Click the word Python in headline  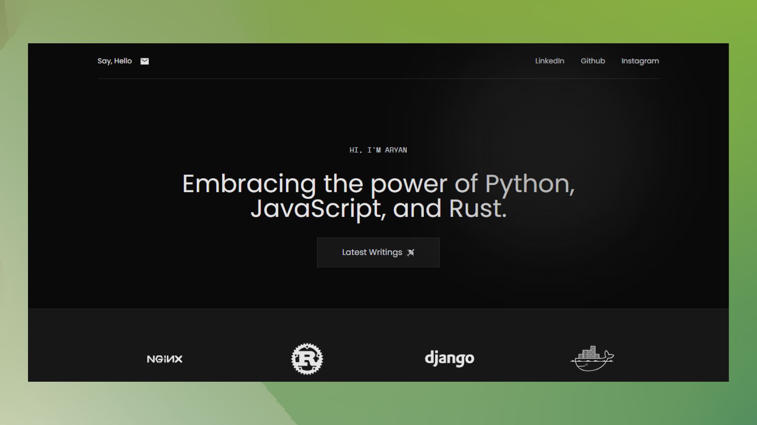(x=528, y=184)
